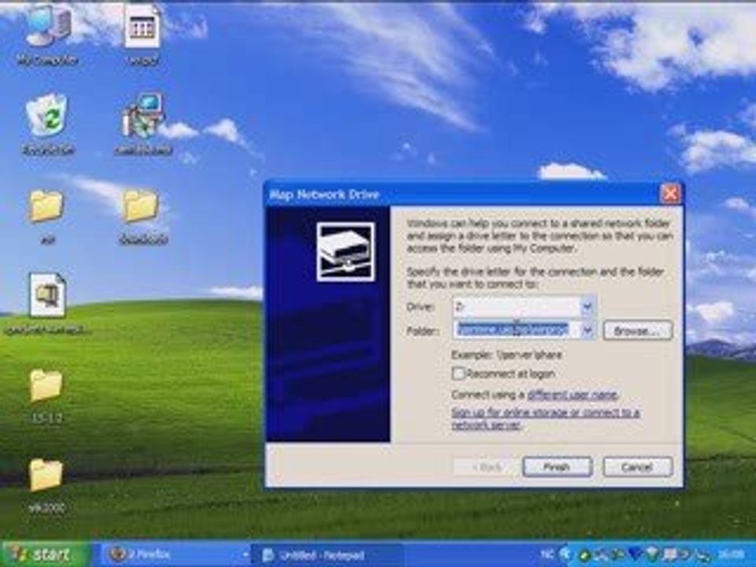Viewport: 756px width, 567px height.
Task: Click the language indicator in taskbar
Action: 547,554
